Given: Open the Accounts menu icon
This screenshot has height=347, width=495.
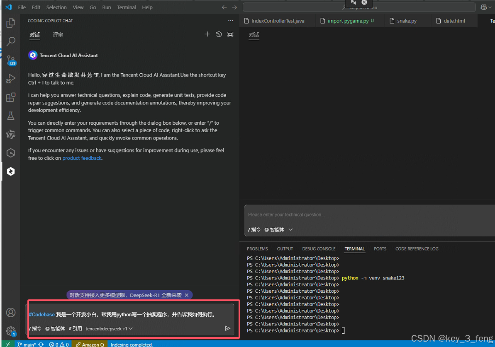Looking at the screenshot, I should pos(11,312).
